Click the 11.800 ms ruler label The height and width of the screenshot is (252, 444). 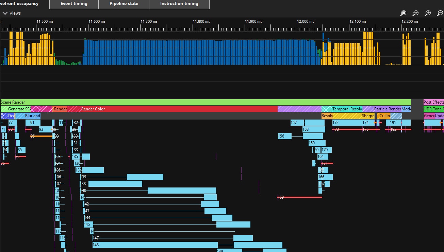pyautogui.click(x=201, y=21)
